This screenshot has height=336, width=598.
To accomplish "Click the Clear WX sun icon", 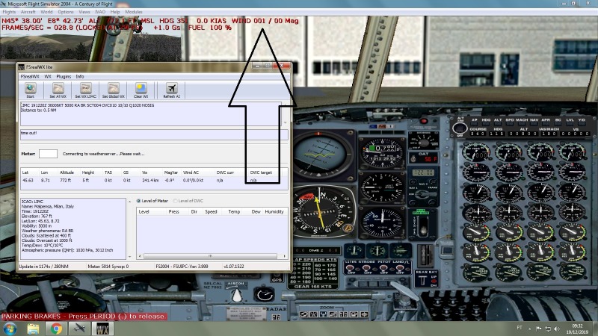I will pos(141,88).
